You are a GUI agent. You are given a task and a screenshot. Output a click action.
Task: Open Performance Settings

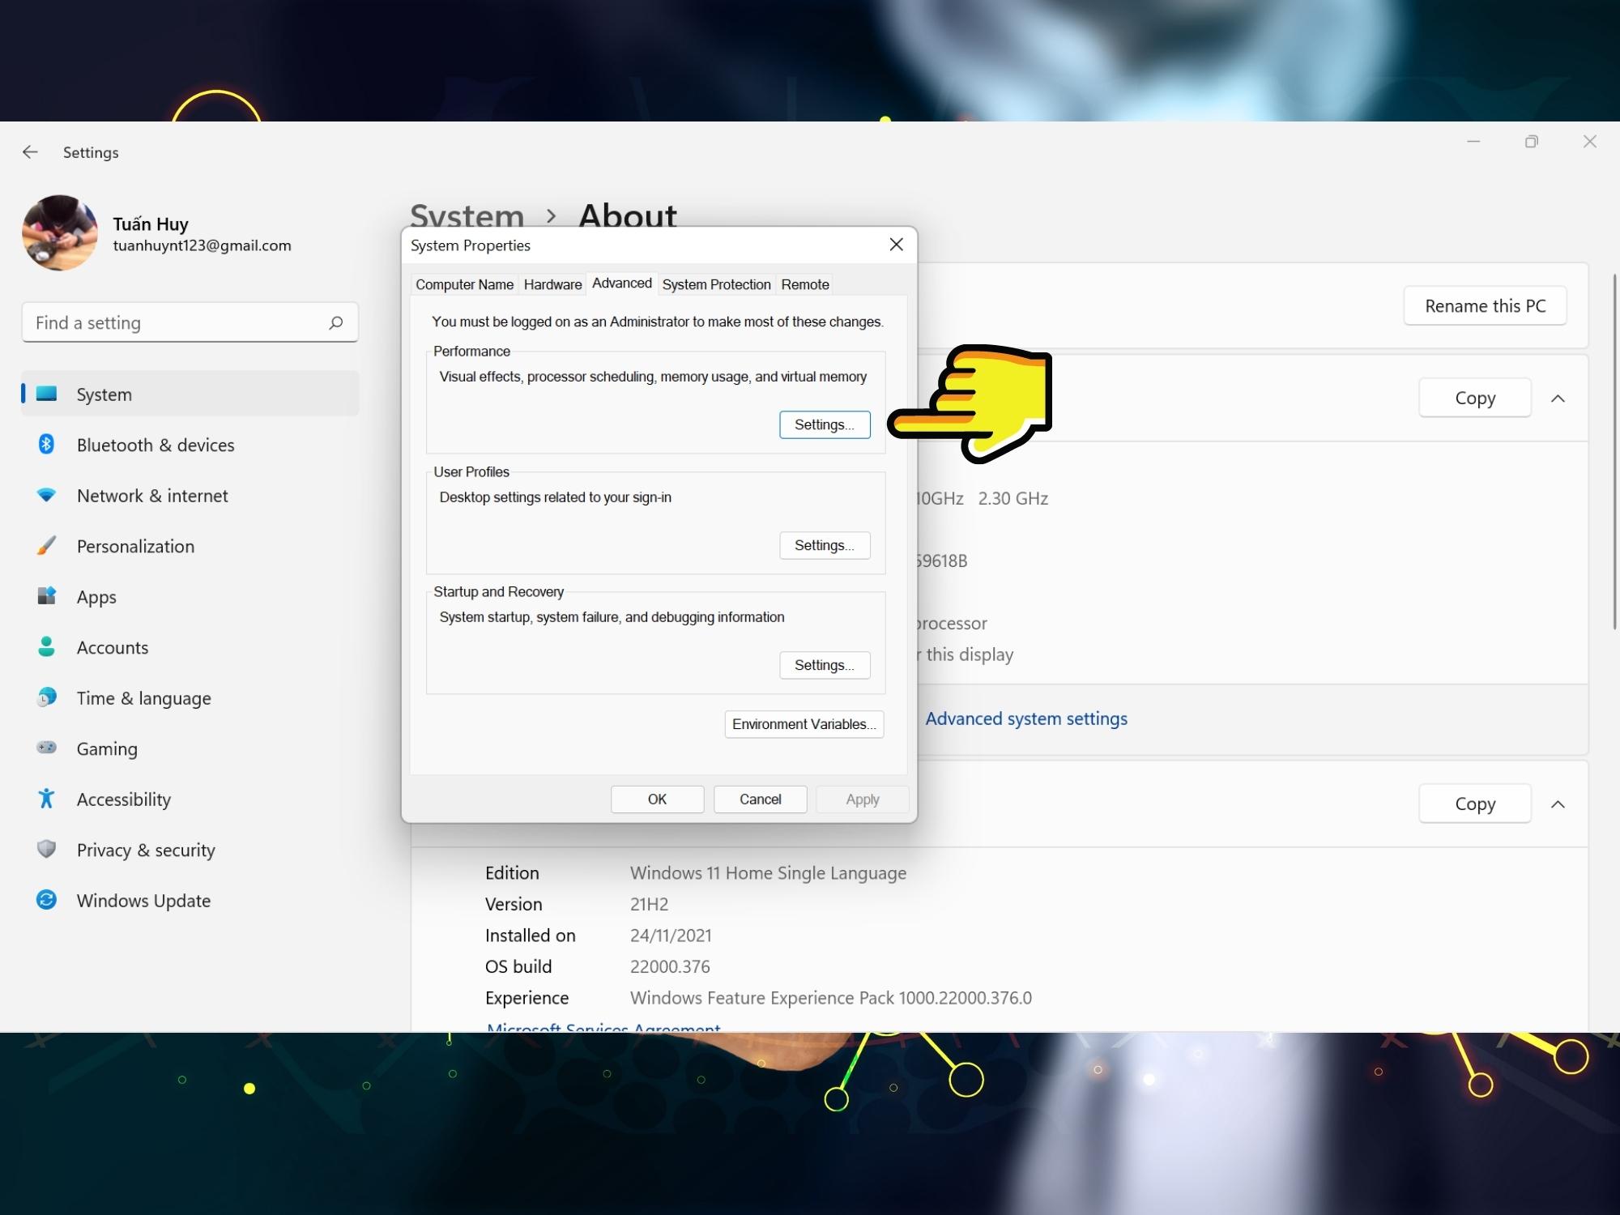coord(825,424)
